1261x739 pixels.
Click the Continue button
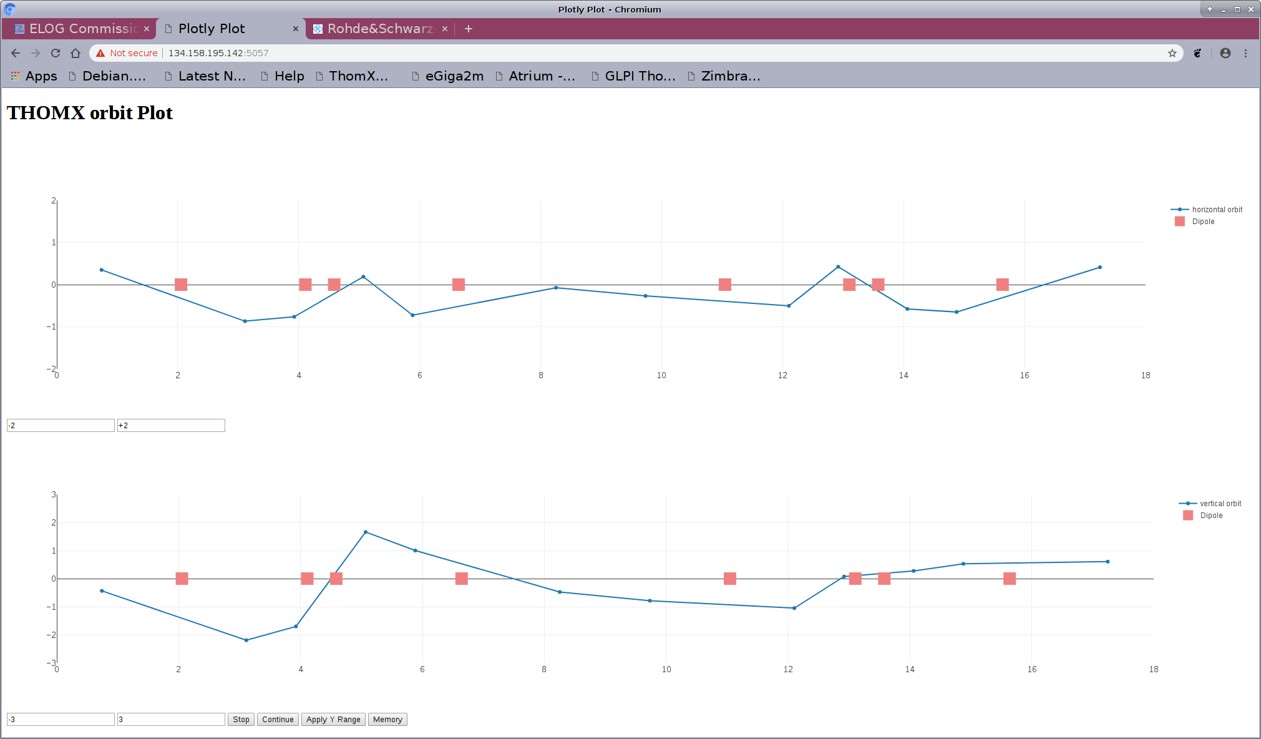(278, 720)
